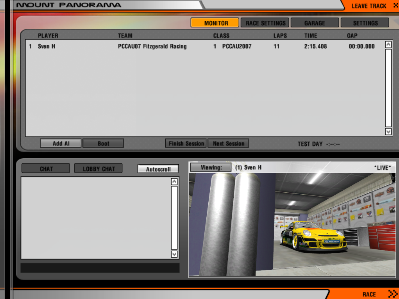Open the Viewing driver selector
Image resolution: width=399 pixels, height=299 pixels.
(211, 167)
